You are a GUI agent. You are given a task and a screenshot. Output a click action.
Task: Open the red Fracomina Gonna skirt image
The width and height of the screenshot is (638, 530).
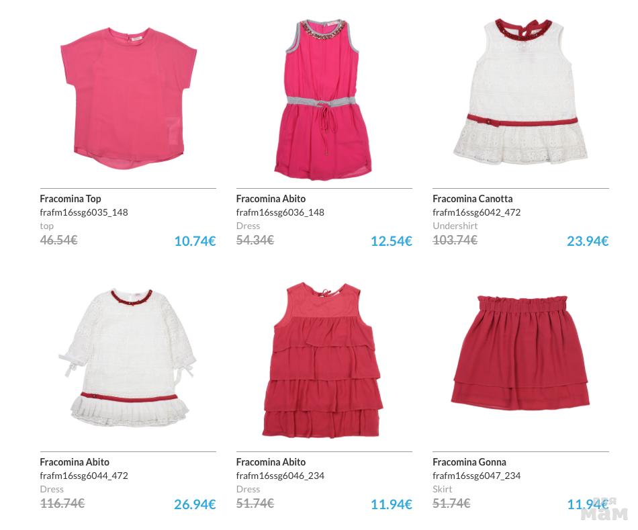(520, 353)
